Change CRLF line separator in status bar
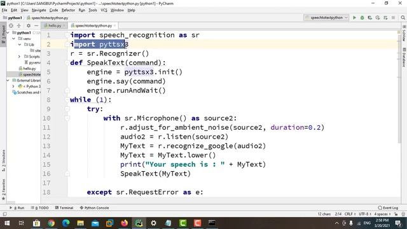Viewport: 407px width, 229px height. [x=350, y=214]
